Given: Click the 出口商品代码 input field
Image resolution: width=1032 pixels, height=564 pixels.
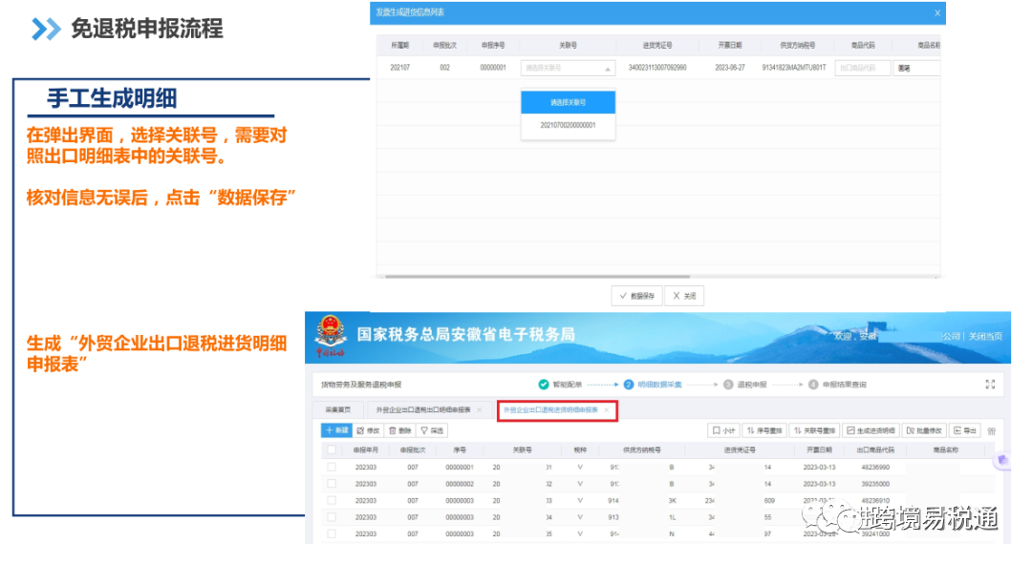Looking at the screenshot, I should pyautogui.click(x=865, y=68).
